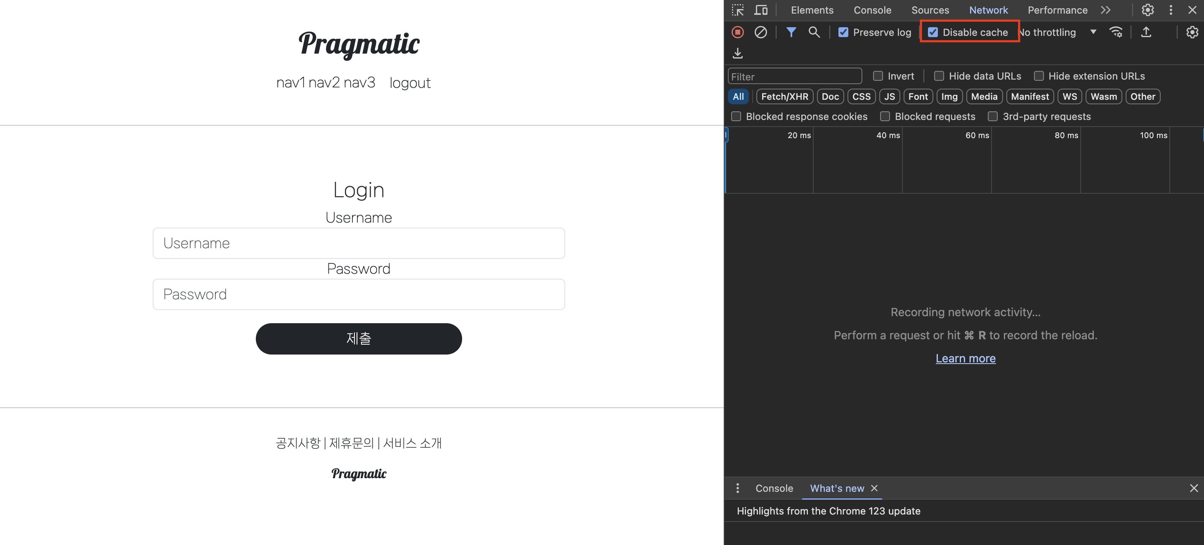Click the inspect element picker icon
Viewport: 1204px width, 545px height.
738,10
